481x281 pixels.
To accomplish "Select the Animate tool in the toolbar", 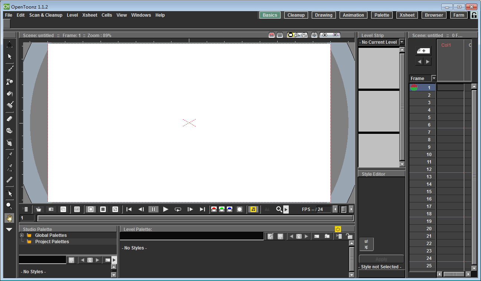I will click(10, 45).
